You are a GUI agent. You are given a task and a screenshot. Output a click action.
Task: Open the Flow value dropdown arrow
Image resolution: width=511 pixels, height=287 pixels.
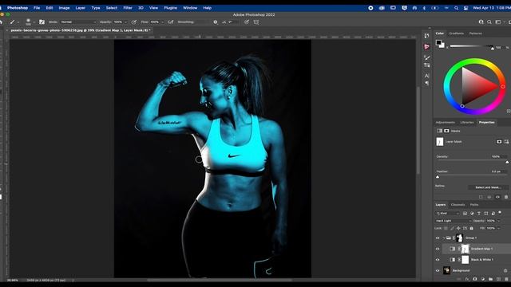[x=163, y=22]
